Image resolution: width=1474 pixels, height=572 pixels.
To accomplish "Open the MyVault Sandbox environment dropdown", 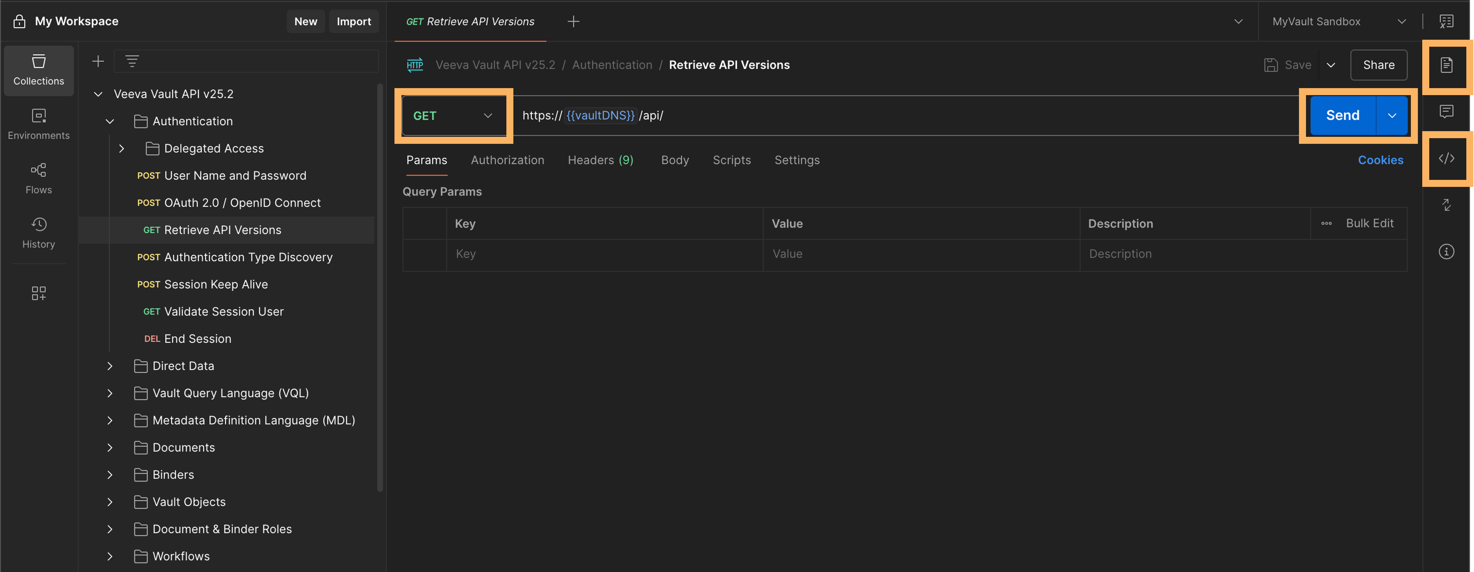I will 1338,22.
